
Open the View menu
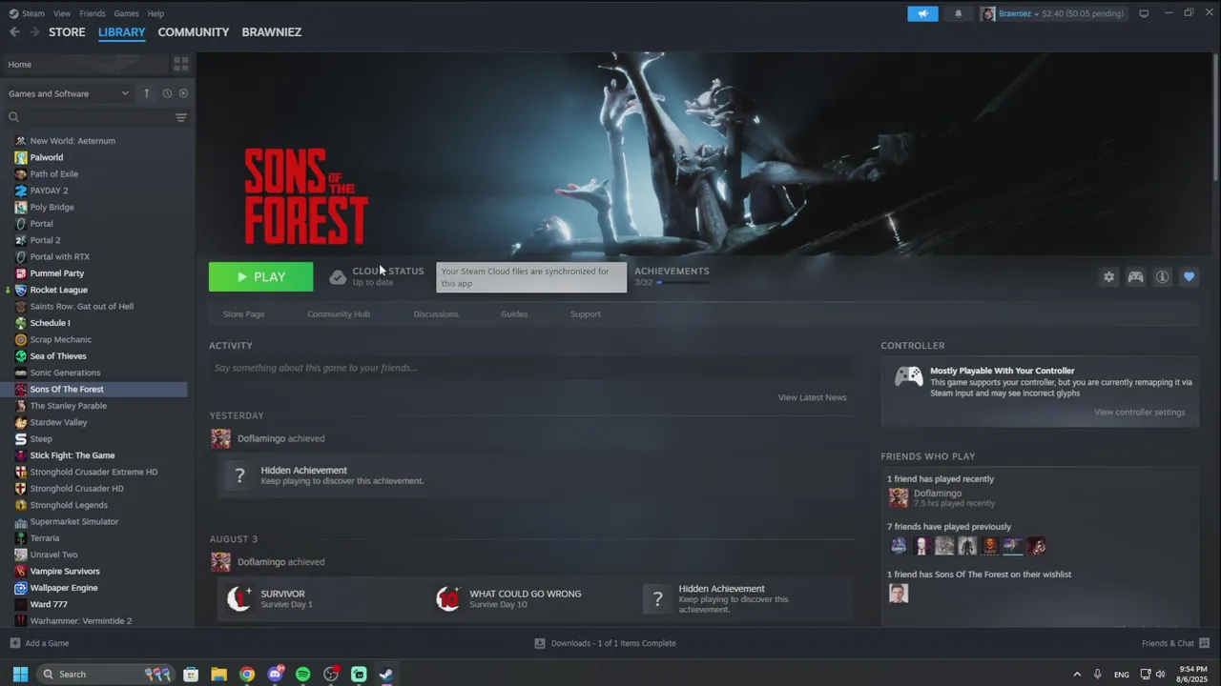coord(62,13)
